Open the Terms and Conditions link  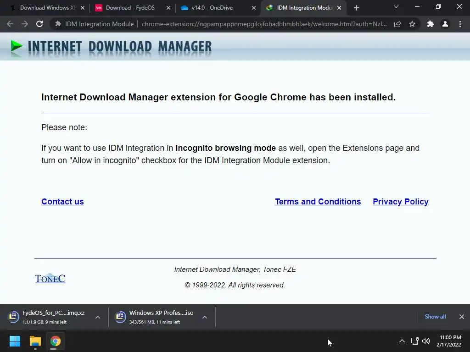point(318,202)
